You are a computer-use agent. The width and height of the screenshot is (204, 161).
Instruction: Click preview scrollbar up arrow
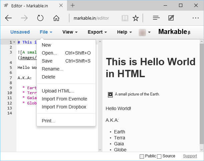pos(202,42)
